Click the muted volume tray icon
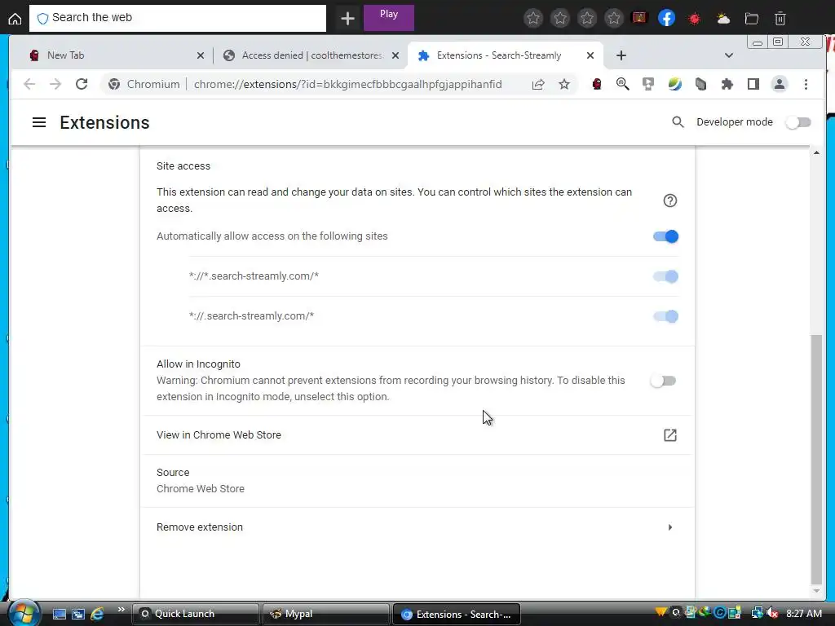This screenshot has height=626, width=835. (771, 614)
